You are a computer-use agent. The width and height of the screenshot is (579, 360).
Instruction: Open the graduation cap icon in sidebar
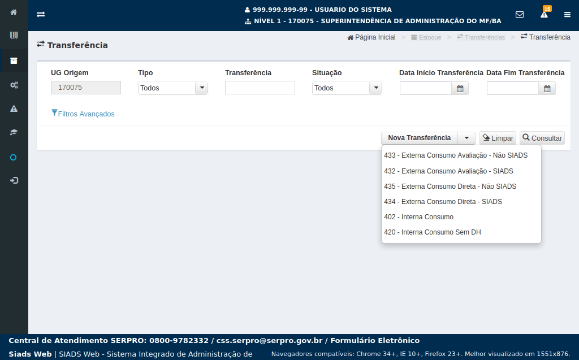[x=14, y=132]
